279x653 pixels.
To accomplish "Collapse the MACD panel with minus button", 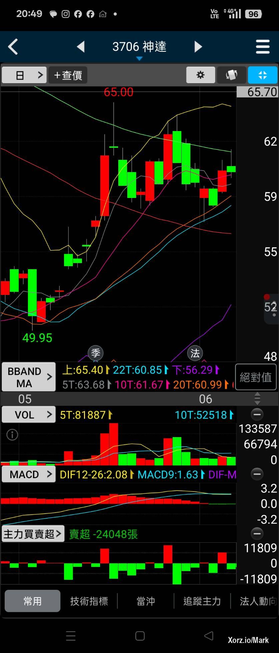I will pos(257,474).
